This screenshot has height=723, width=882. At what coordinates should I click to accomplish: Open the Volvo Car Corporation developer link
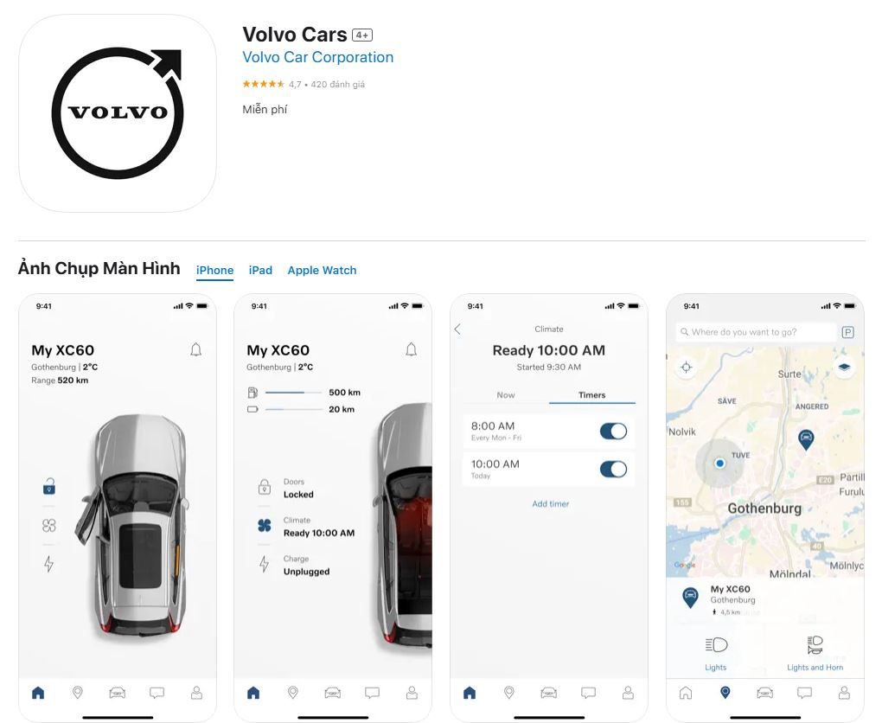318,57
